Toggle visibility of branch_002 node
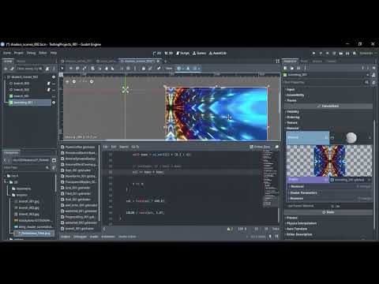 click(x=54, y=90)
